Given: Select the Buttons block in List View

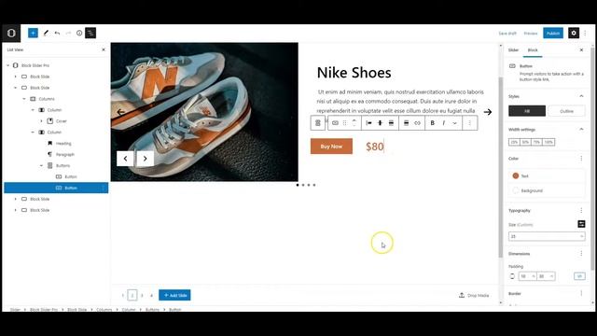Looking at the screenshot, I should pyautogui.click(x=62, y=166).
